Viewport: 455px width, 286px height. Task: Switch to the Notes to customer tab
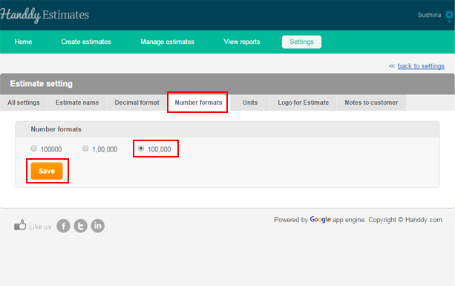pyautogui.click(x=371, y=103)
